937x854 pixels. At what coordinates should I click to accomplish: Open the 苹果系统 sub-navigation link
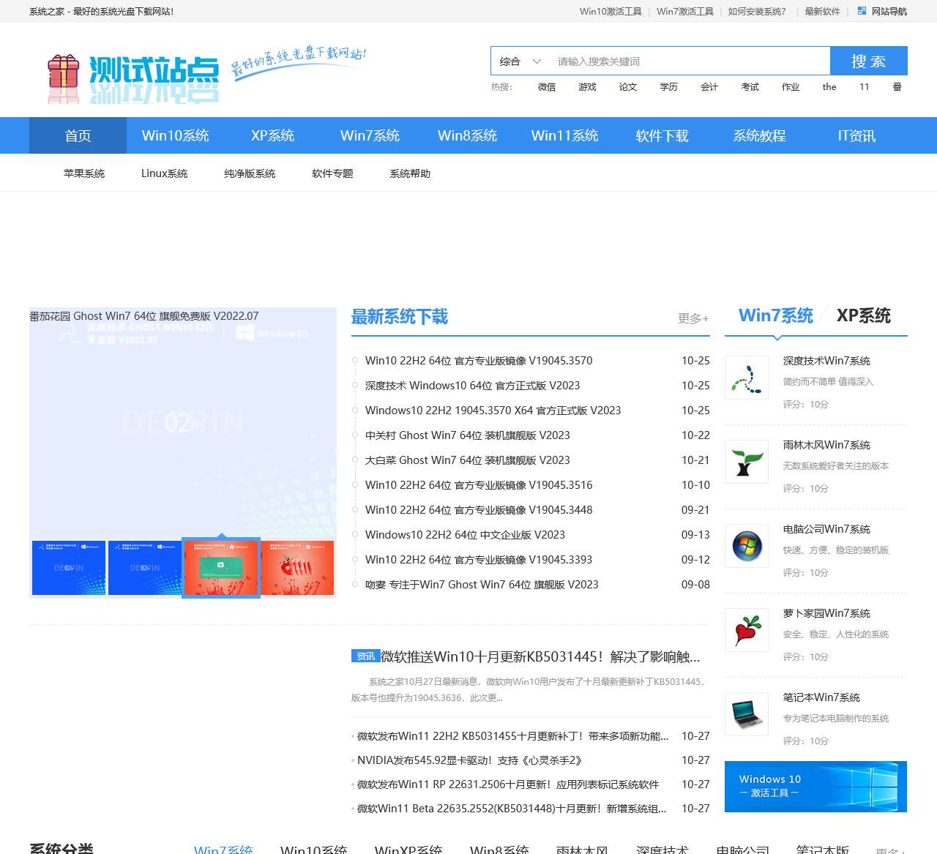[84, 173]
